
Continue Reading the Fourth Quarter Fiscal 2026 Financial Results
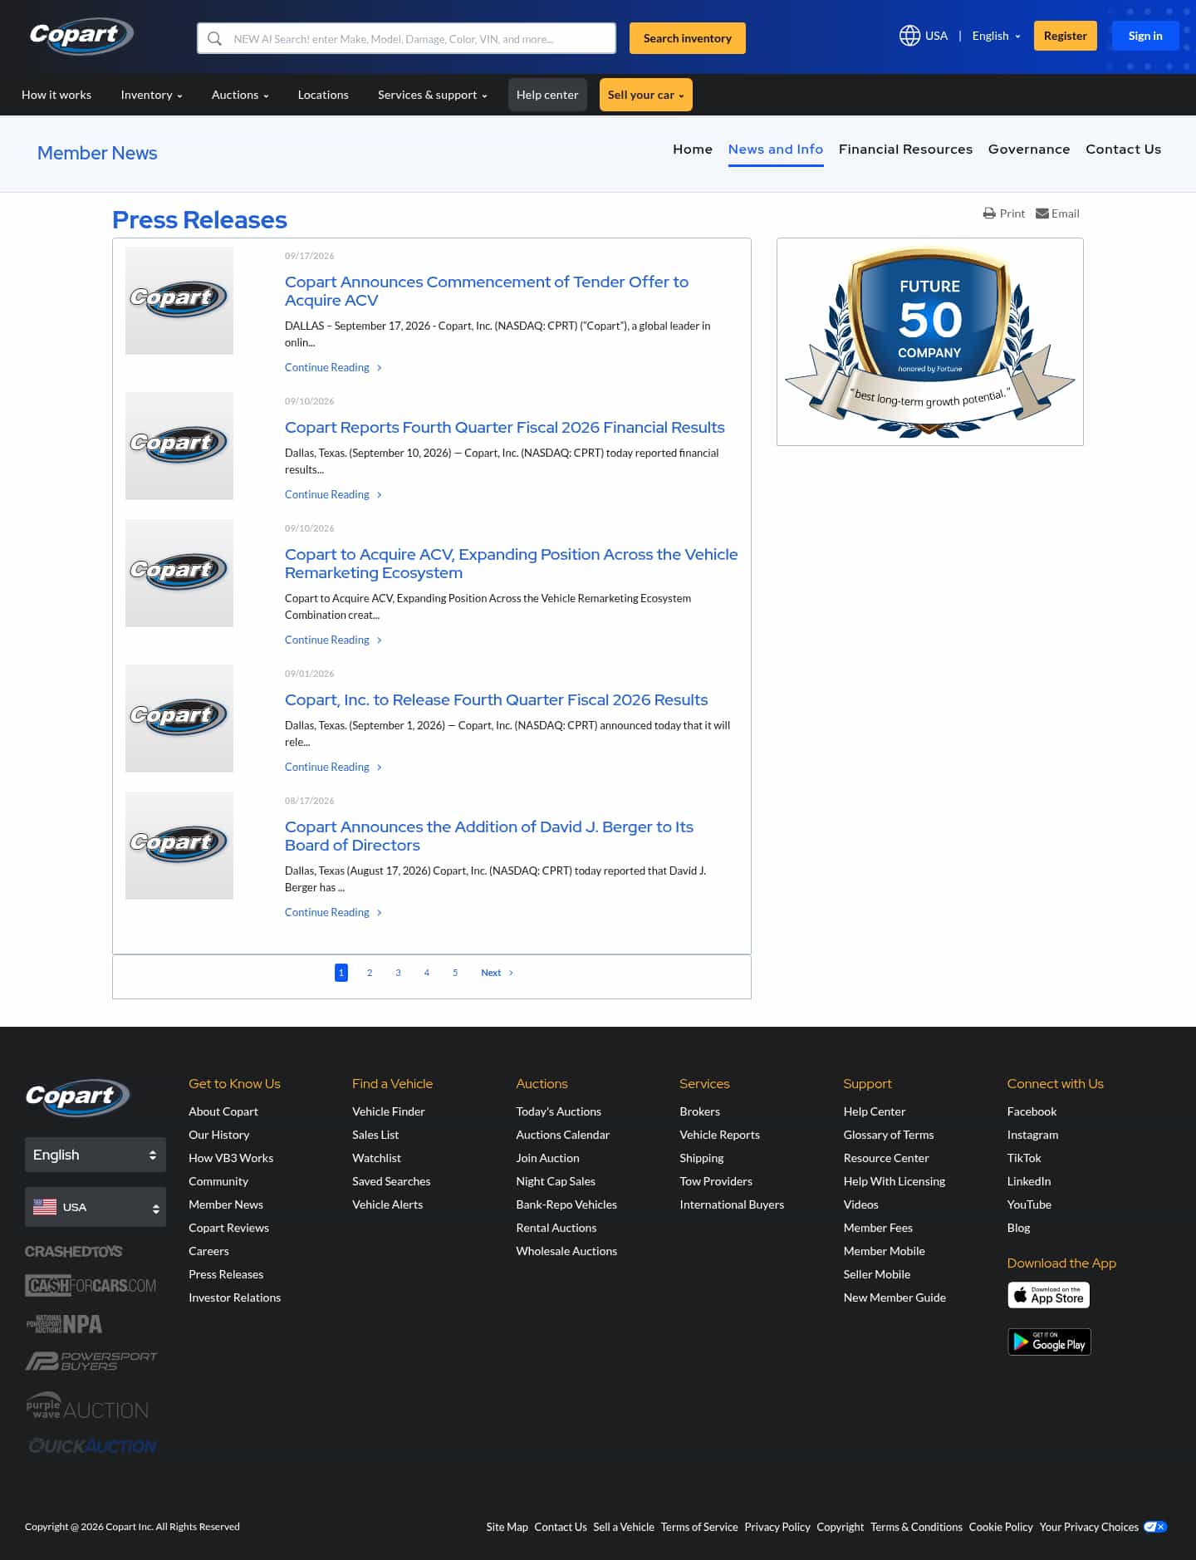point(333,494)
